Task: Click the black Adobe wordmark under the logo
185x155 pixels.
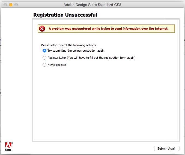Action: [8, 150]
